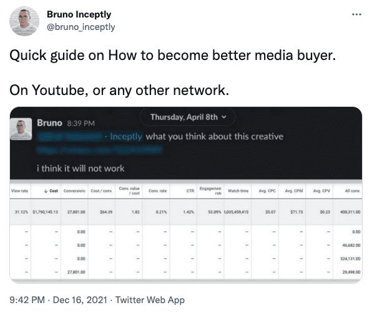The width and height of the screenshot is (372, 315).
Task: Click the blurred Inceptly mention in message
Action: [x=91, y=137]
